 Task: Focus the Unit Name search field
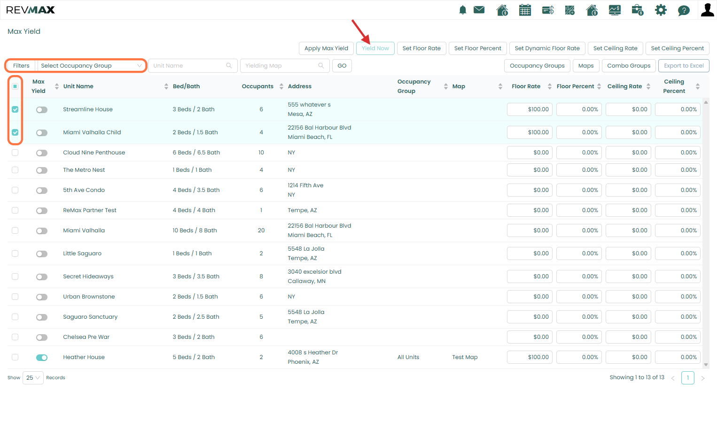pos(193,66)
